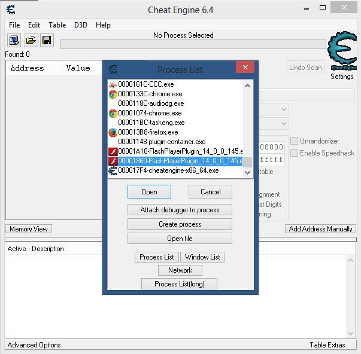Select the cheatengine-x86_64.exe icon
Image resolution: width=361 pixels, height=354 pixels.
click(x=113, y=170)
